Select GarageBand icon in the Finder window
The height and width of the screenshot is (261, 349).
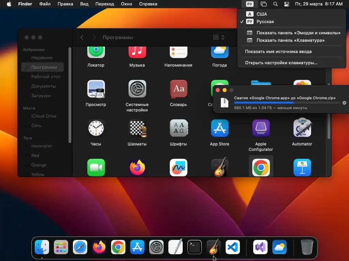tap(219, 167)
